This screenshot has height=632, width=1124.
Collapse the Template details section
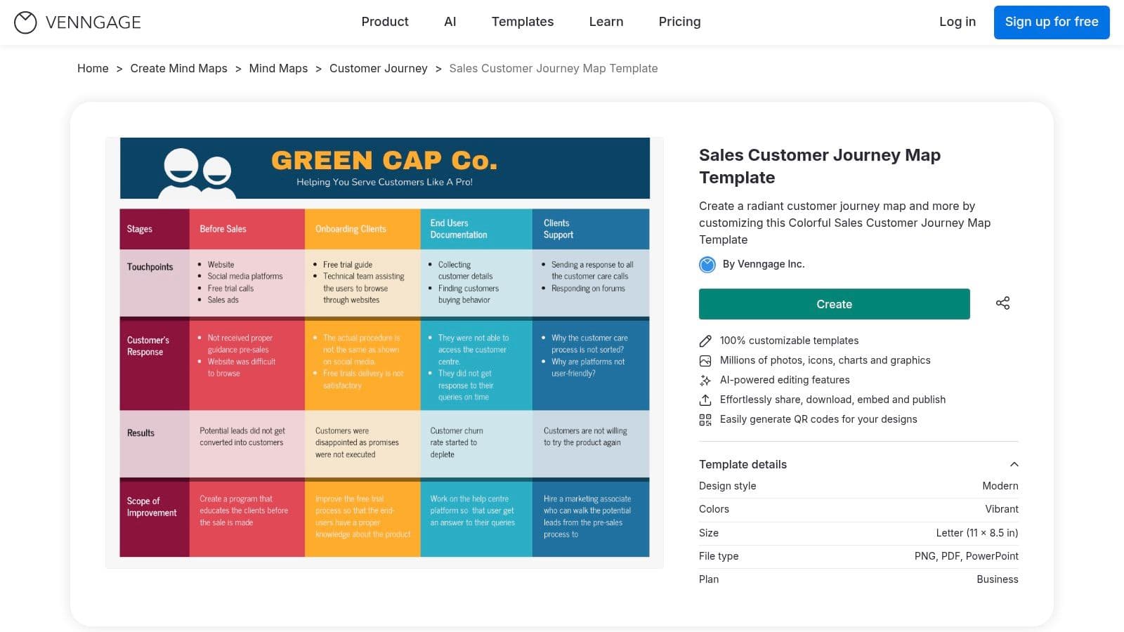[1014, 464]
